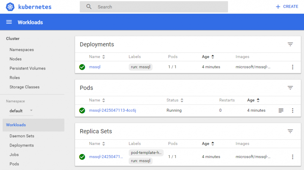Open actions menu for the mssql pod row

pyautogui.click(x=292, y=111)
